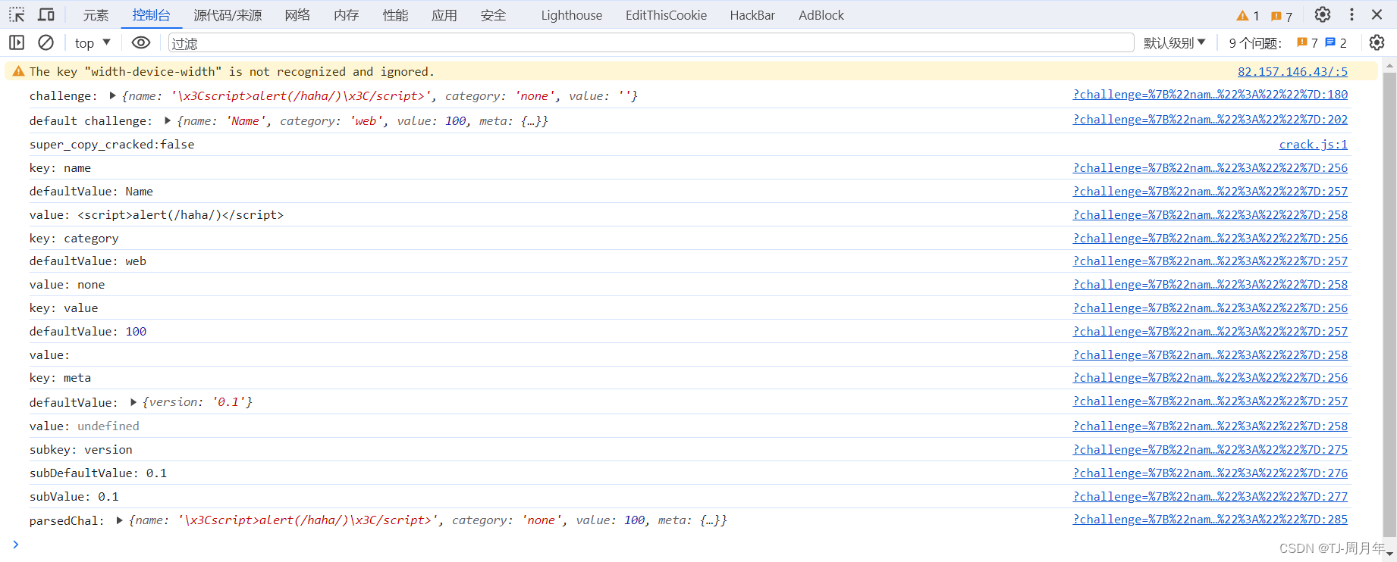The image size is (1397, 562).
Task: Click the orange 7 issues counter in console toolbar
Action: 1308,43
